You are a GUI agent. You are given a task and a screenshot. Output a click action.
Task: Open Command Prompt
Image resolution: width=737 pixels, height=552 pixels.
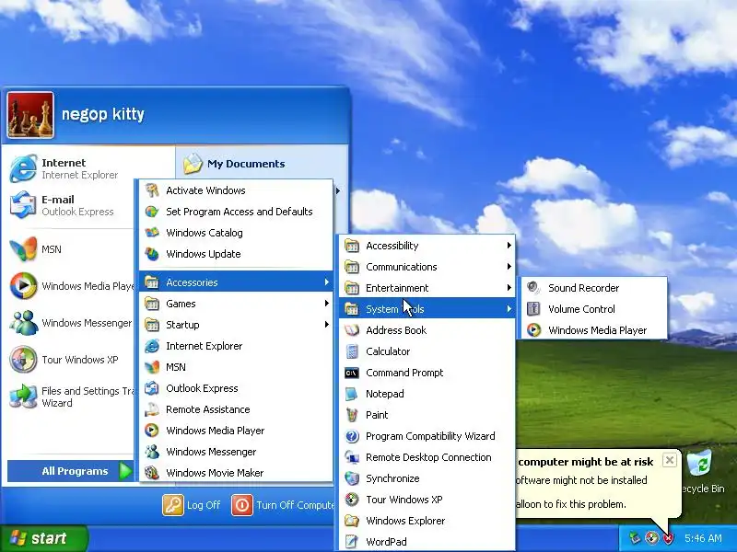427,373
